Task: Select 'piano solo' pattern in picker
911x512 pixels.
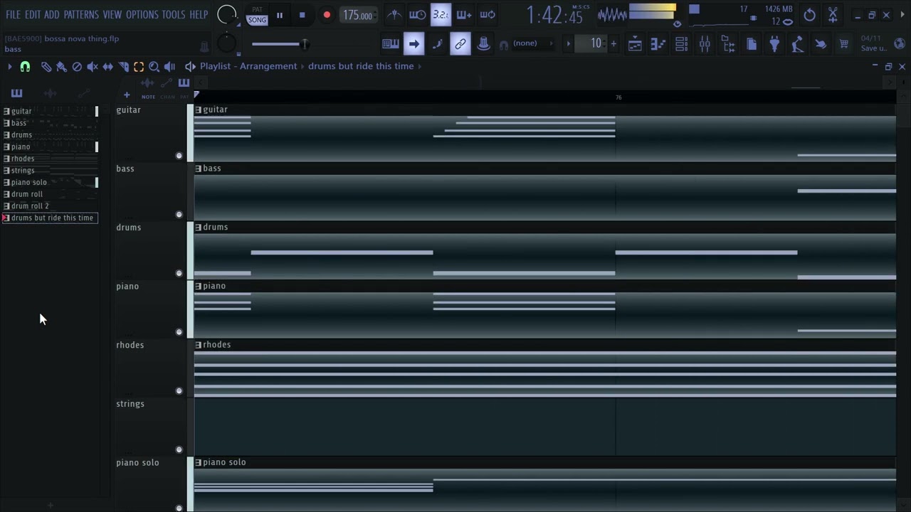Action: pyautogui.click(x=50, y=182)
